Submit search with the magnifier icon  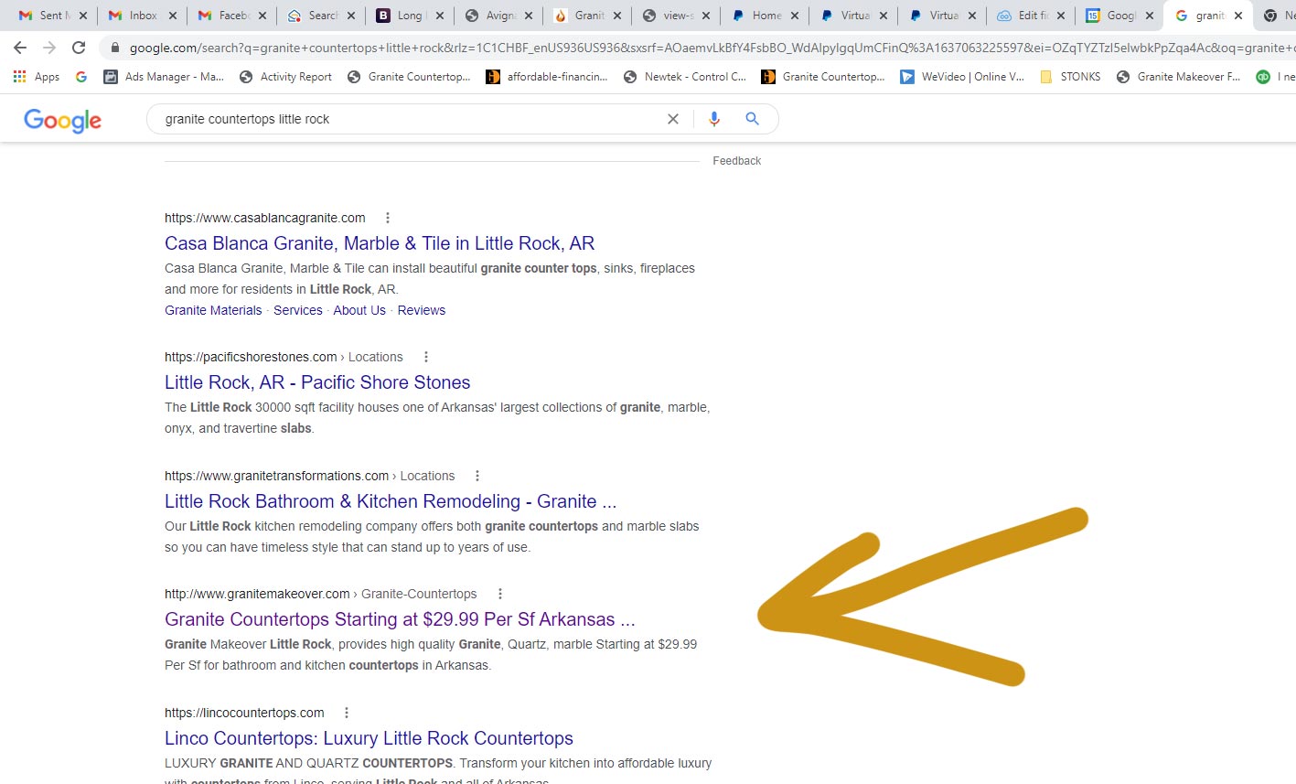point(752,119)
